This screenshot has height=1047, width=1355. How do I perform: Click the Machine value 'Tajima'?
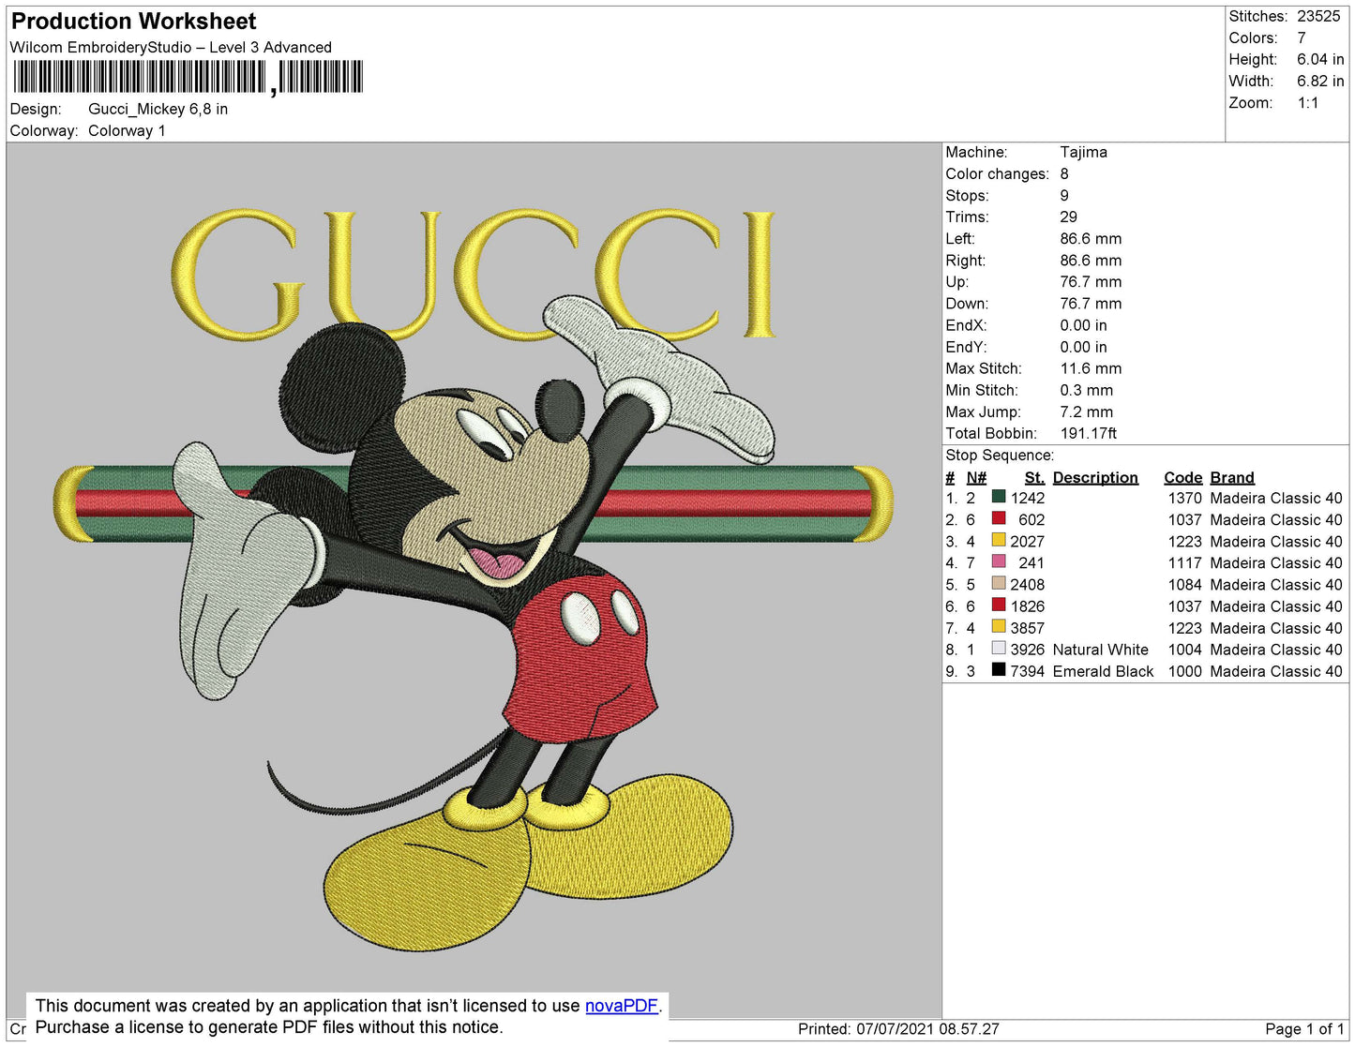(x=1083, y=152)
